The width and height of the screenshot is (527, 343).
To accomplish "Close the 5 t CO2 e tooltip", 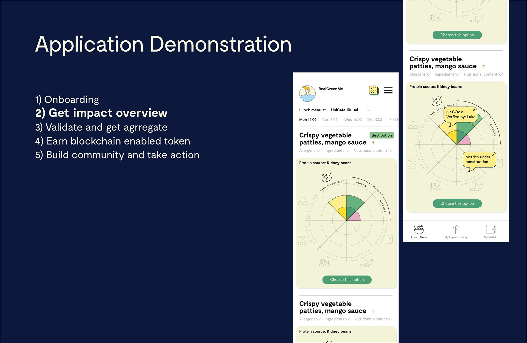I will (474, 110).
